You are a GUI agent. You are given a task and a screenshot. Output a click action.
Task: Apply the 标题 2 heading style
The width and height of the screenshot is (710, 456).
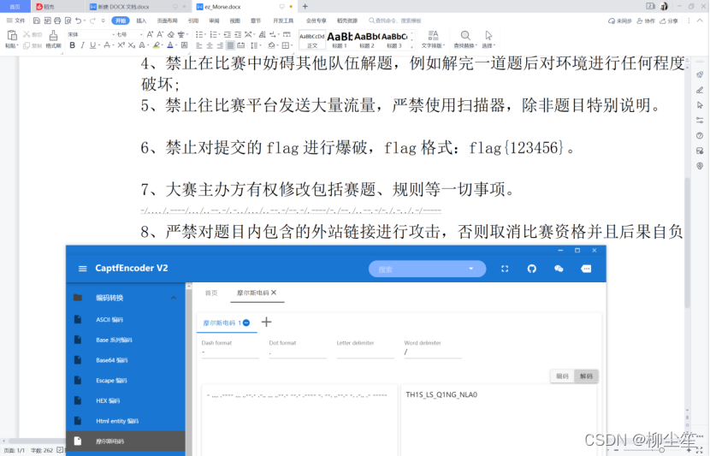point(367,40)
